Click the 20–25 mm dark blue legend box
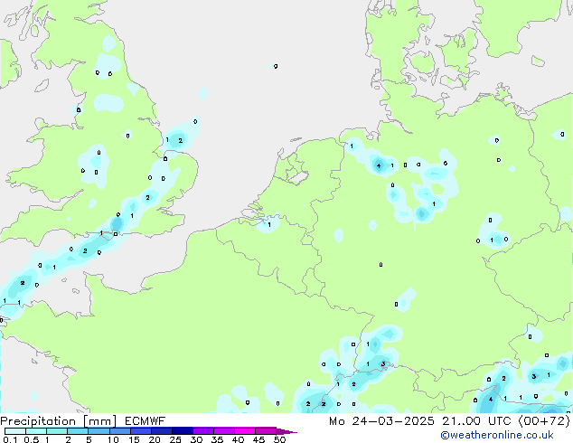Viewport: 573px width, 443px height. pos(162,431)
